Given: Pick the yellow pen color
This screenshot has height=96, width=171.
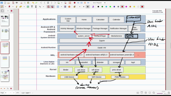Looking at the screenshot, I should (134, 7).
